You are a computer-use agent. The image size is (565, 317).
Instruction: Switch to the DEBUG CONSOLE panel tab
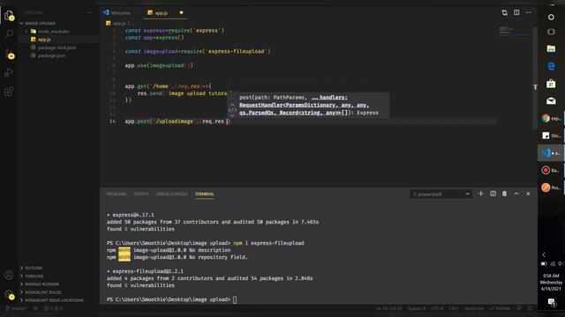[x=171, y=194]
